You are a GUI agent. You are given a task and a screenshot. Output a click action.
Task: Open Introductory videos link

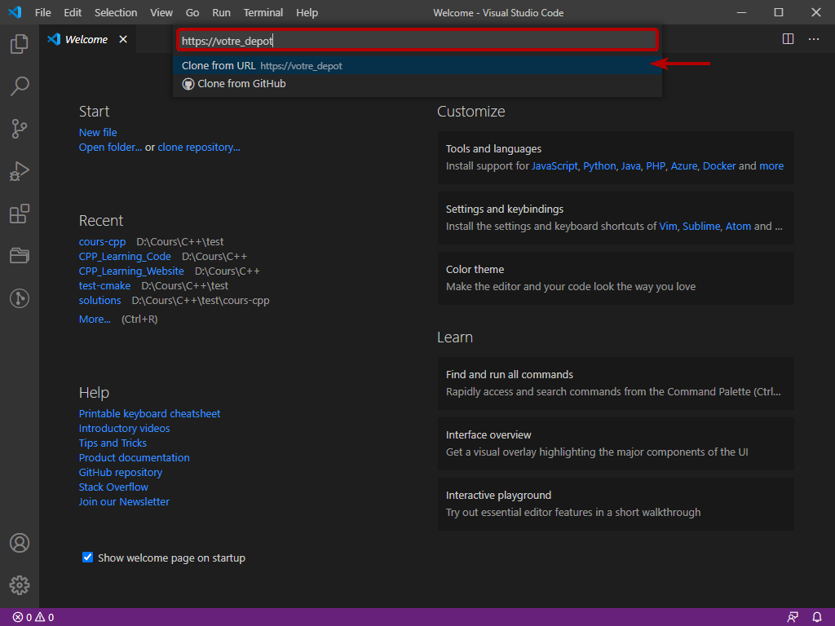pyautogui.click(x=124, y=429)
